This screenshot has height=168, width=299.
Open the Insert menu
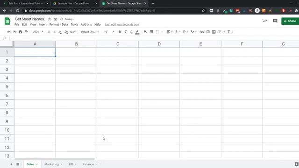pos(43,24)
